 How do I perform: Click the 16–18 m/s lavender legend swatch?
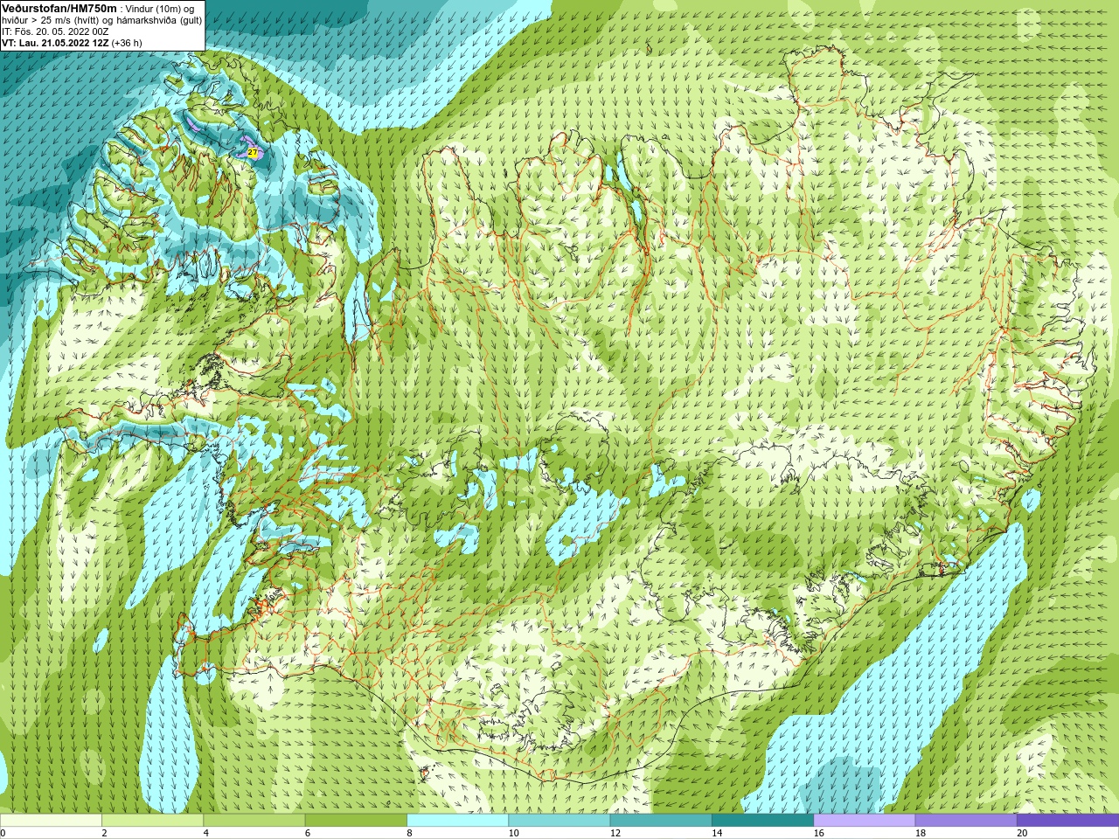pos(865,821)
